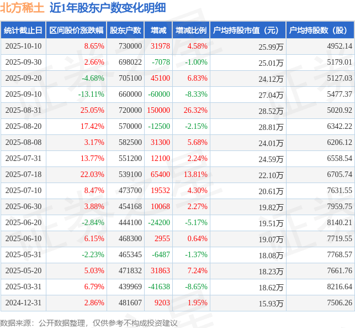Click the 730000 shareholder count cell
Screen dimensions: 355x328
point(125,46)
